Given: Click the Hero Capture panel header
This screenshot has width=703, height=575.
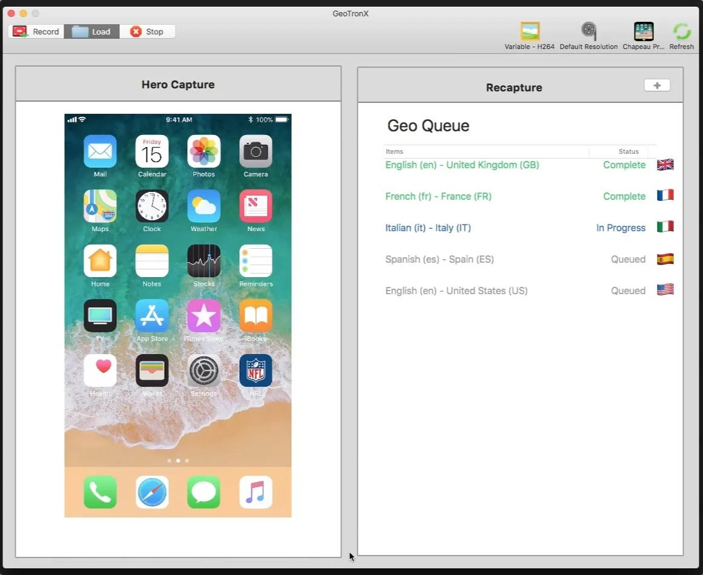Looking at the screenshot, I should pyautogui.click(x=178, y=84).
